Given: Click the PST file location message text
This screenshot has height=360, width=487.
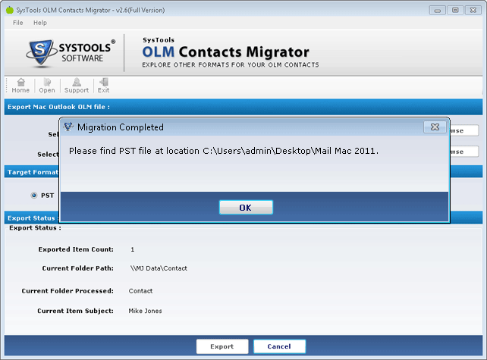Looking at the screenshot, I should 224,151.
